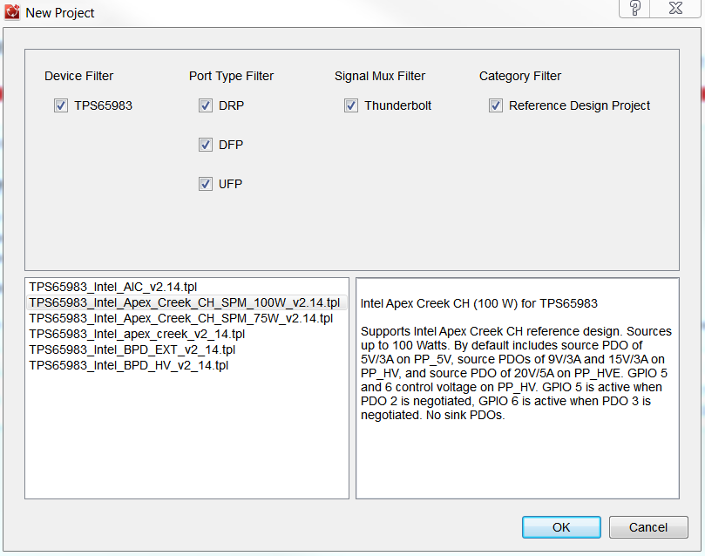Viewport: 705px width, 556px height.
Task: Select TPS65983_Intel_BPD_EXT_v2_14.tpl template
Action: click(x=132, y=349)
